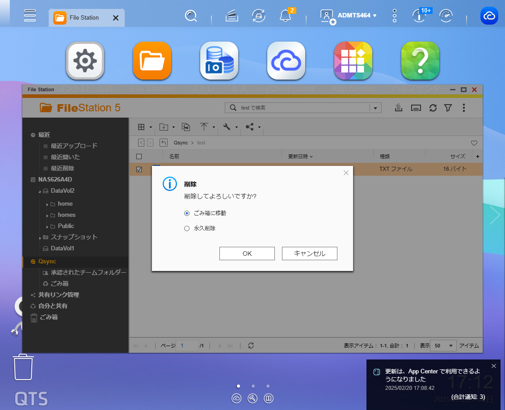Viewport: 505px width, 410px height.
Task: Open myQNAPcloud desktop icon
Action: pos(286,61)
